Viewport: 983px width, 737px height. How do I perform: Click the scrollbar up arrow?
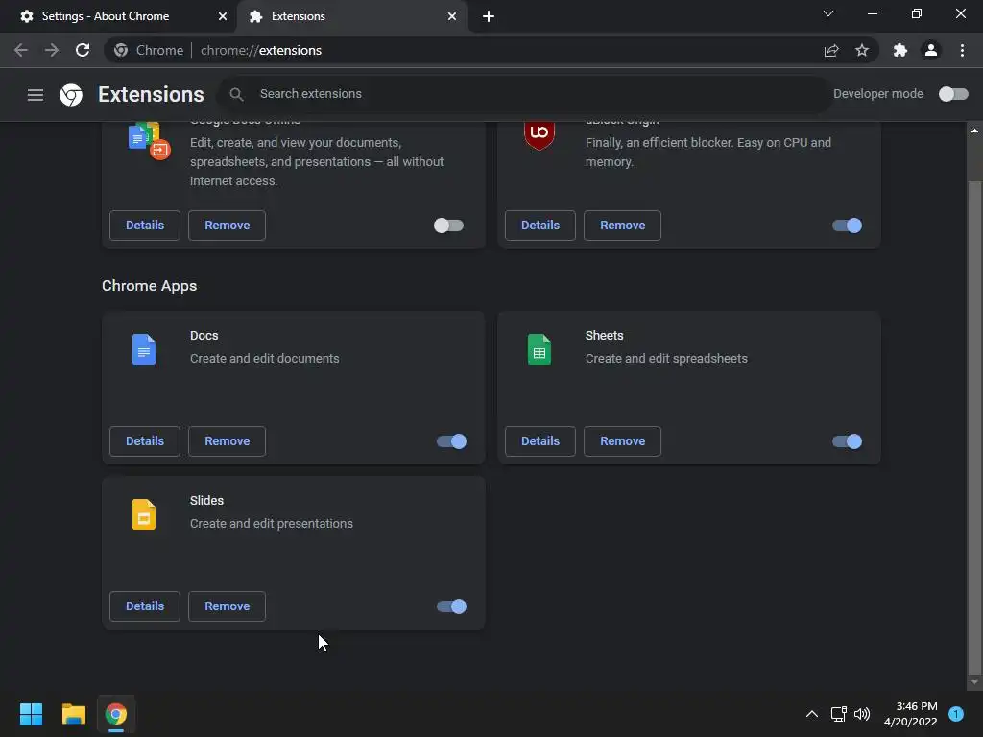(x=974, y=131)
